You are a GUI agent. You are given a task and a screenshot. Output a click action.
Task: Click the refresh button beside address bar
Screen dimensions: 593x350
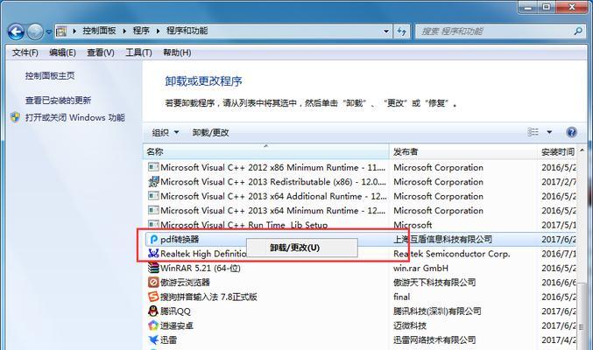click(x=401, y=31)
